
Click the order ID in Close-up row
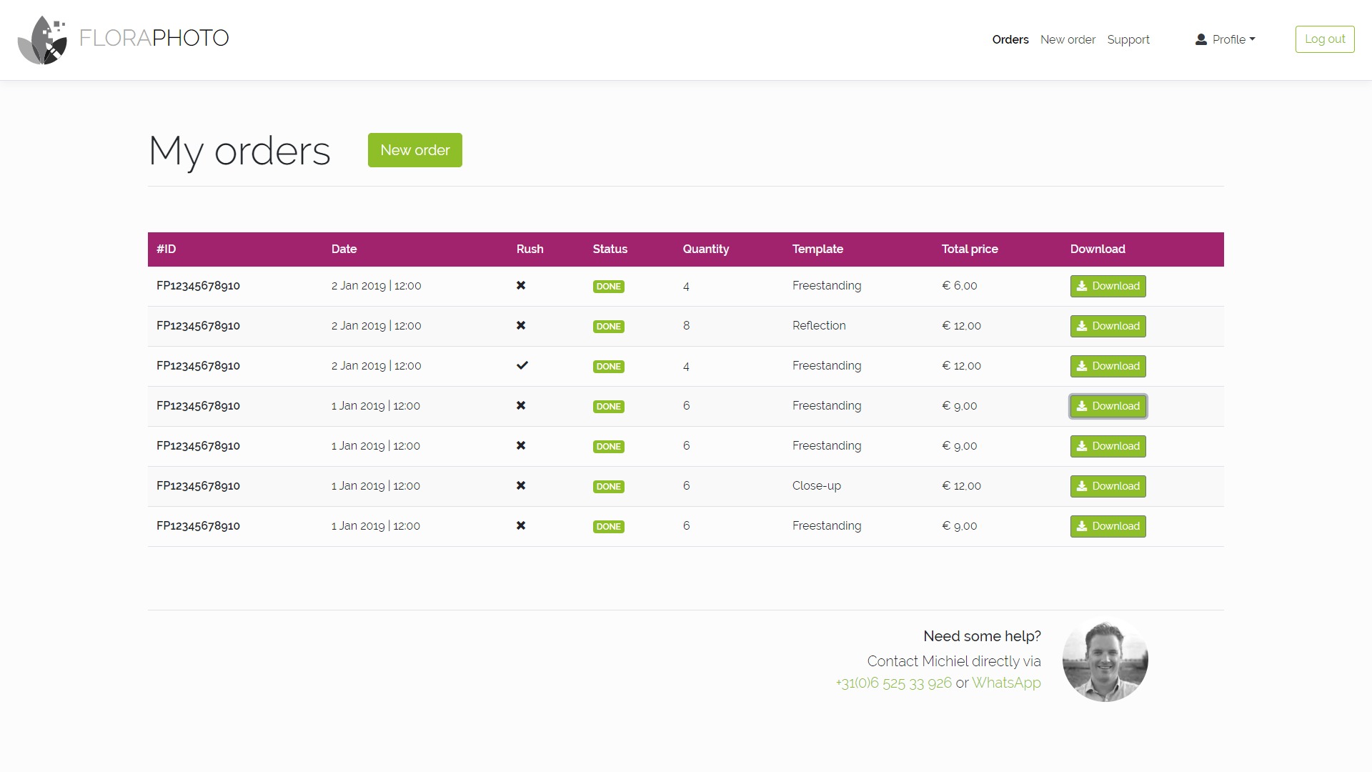[x=198, y=486]
